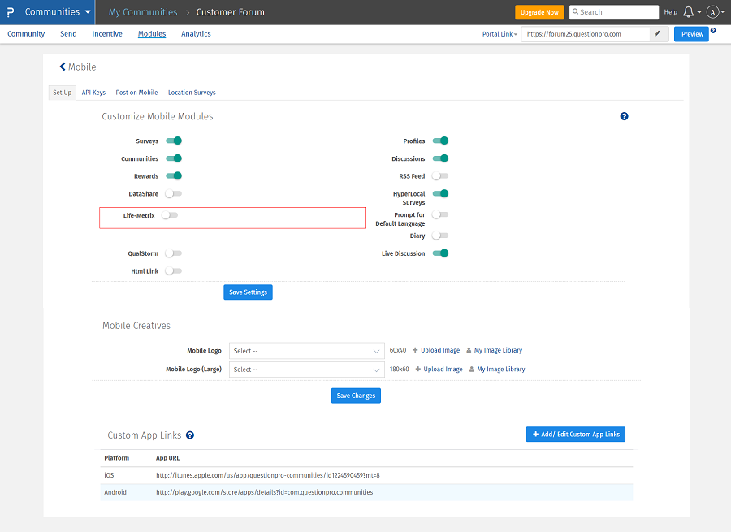The image size is (731, 532).
Task: Click the help icon for Customize Mobile Modules
Action: coord(625,116)
